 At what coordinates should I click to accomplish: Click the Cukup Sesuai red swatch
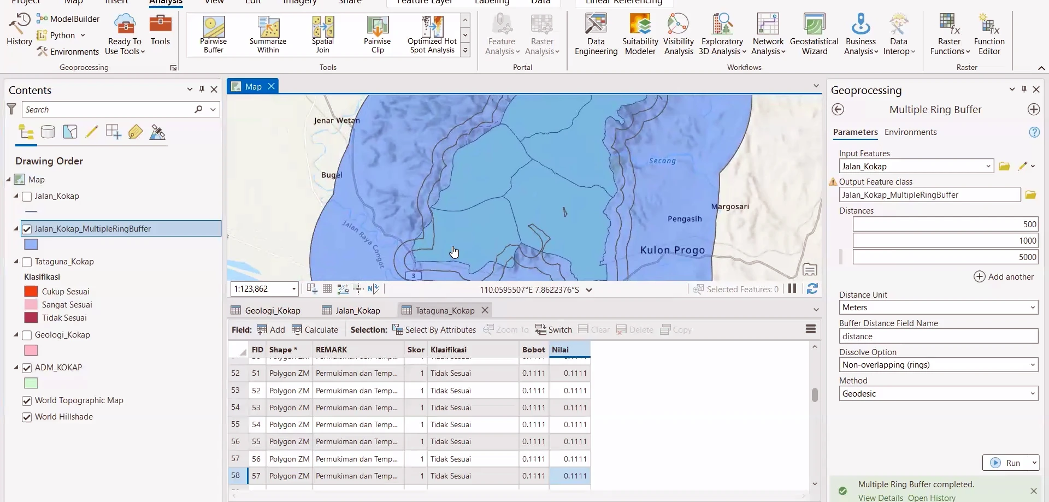(x=31, y=291)
